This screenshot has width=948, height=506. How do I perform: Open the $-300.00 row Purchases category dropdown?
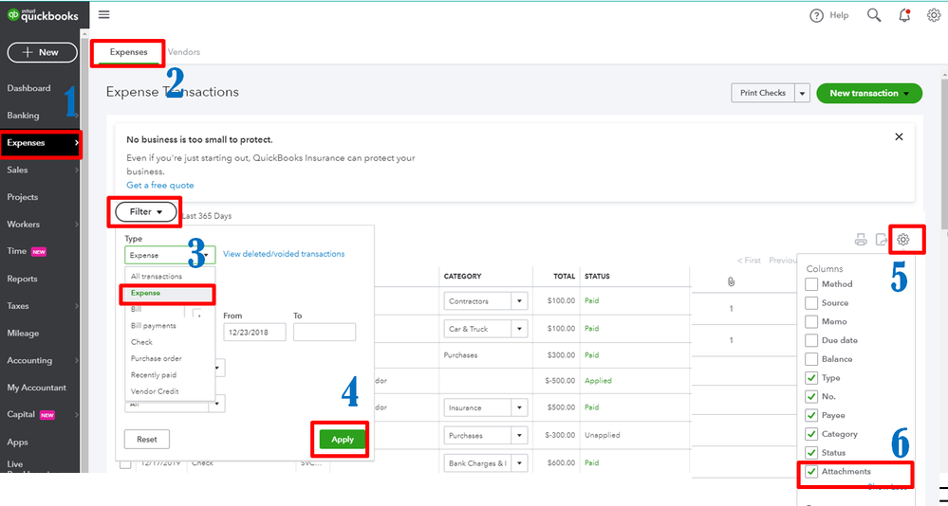pyautogui.click(x=519, y=435)
